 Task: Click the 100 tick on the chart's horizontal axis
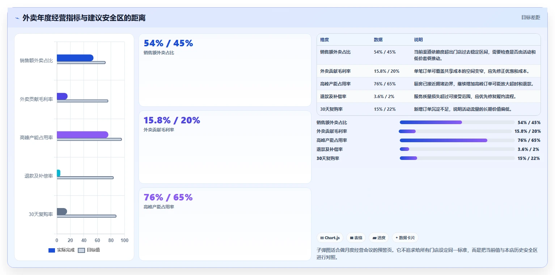[124, 241]
